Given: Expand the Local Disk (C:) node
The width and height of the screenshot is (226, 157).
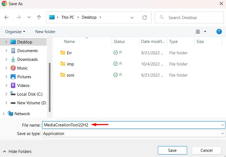Looking at the screenshot, I should [6, 94].
